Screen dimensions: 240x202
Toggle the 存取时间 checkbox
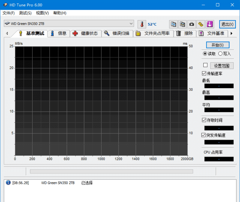click(204, 120)
